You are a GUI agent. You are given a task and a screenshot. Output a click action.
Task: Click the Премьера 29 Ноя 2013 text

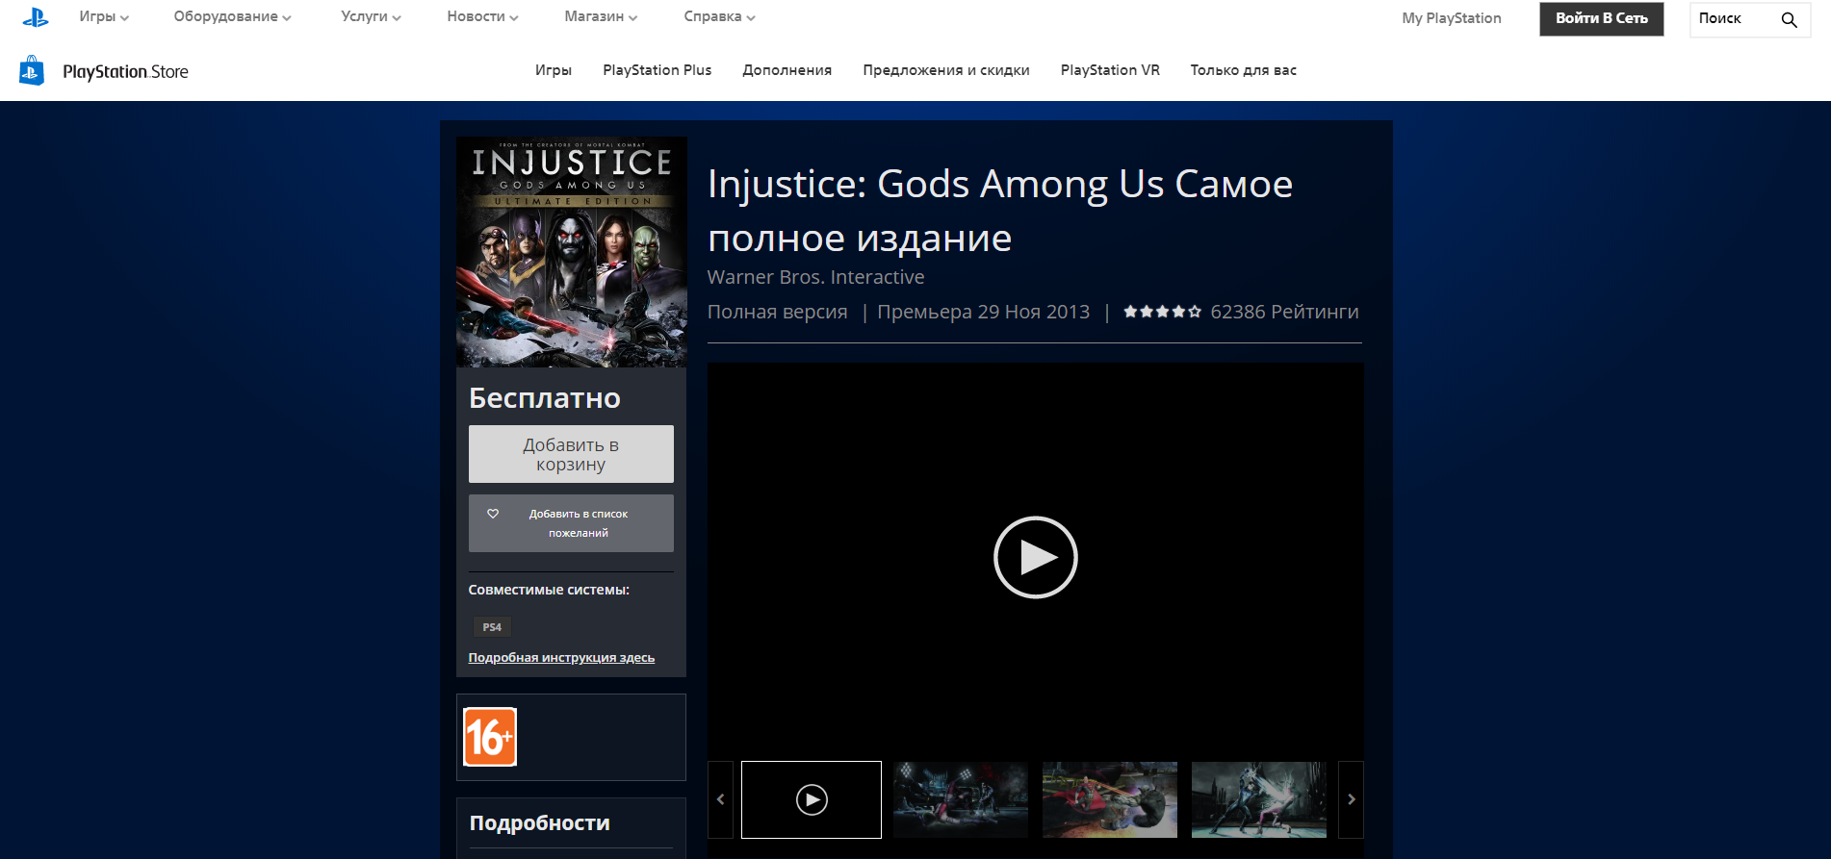point(983,312)
